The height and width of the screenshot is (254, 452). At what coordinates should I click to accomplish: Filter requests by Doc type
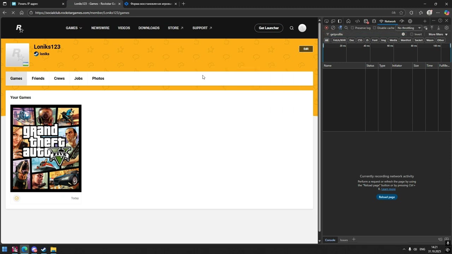[352, 40]
